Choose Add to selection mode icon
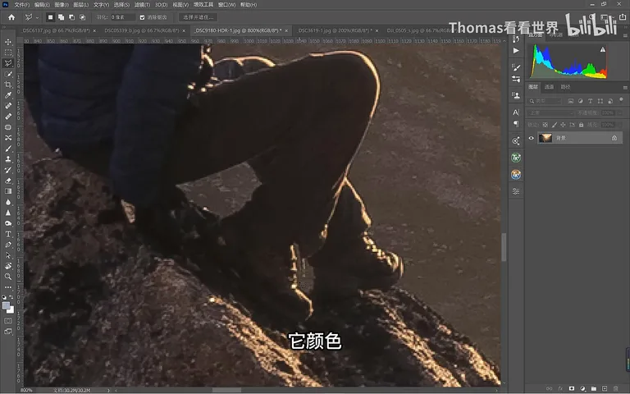The width and height of the screenshot is (630, 394). coord(61,17)
